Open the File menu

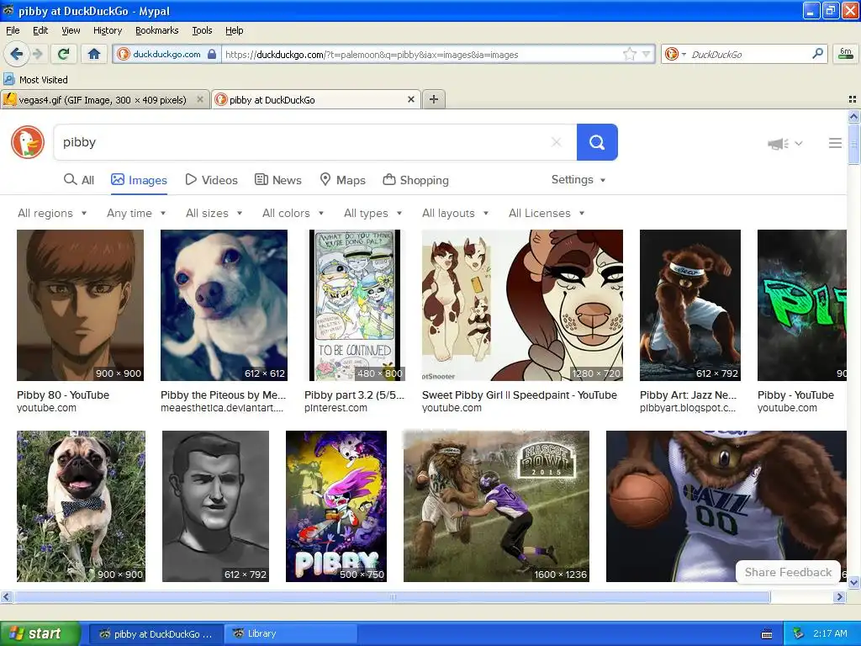pyautogui.click(x=13, y=30)
